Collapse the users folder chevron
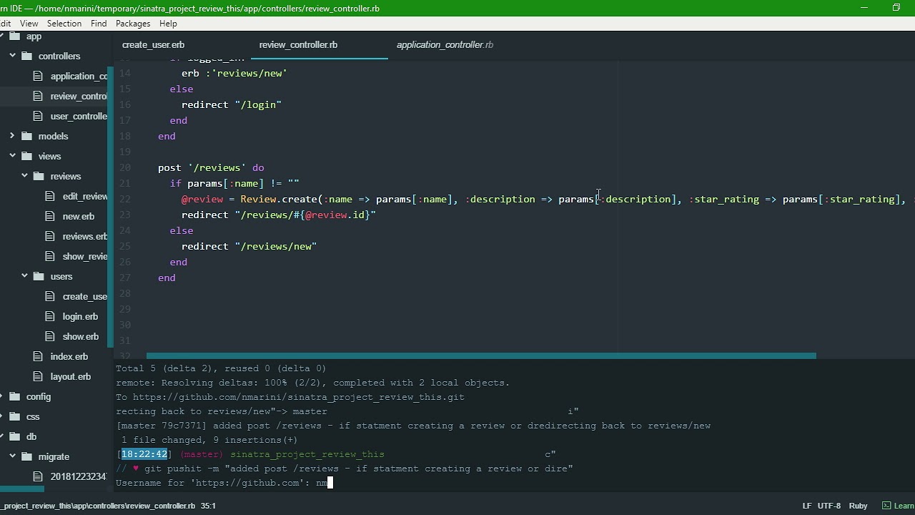 24,276
